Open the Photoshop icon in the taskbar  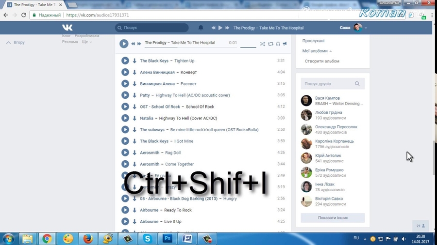coord(168,238)
